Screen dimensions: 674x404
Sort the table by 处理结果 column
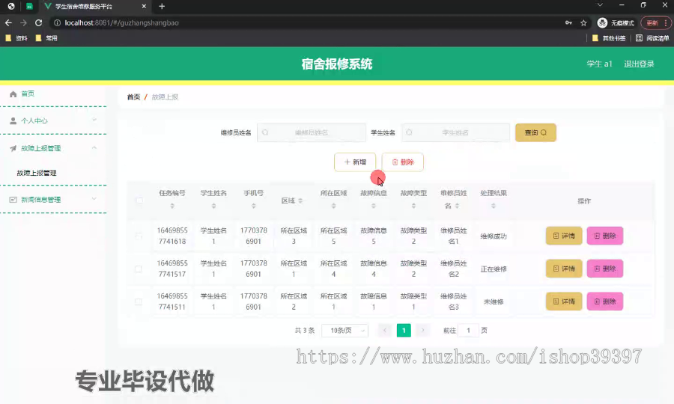click(494, 206)
